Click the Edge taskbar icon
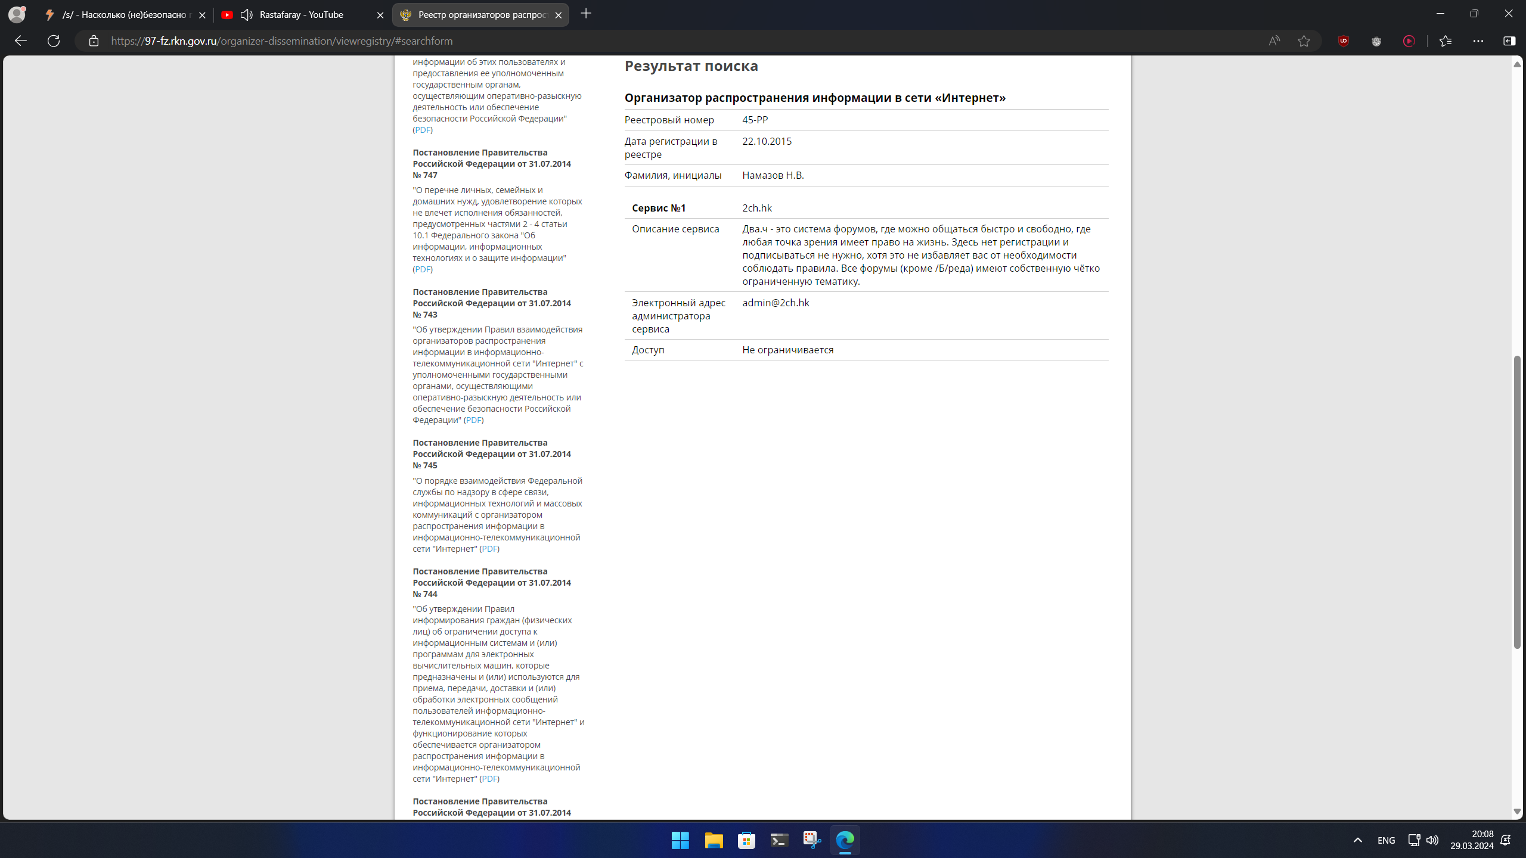This screenshot has height=858, width=1526. point(845,840)
